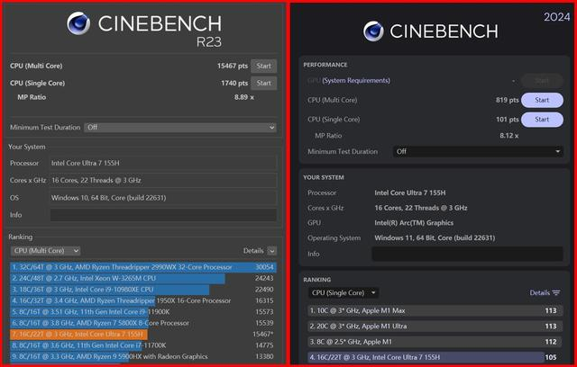Screen dimensions: 577x367
Task: Click the Details filter icon in Cinebench 2024
Action: tap(556, 293)
